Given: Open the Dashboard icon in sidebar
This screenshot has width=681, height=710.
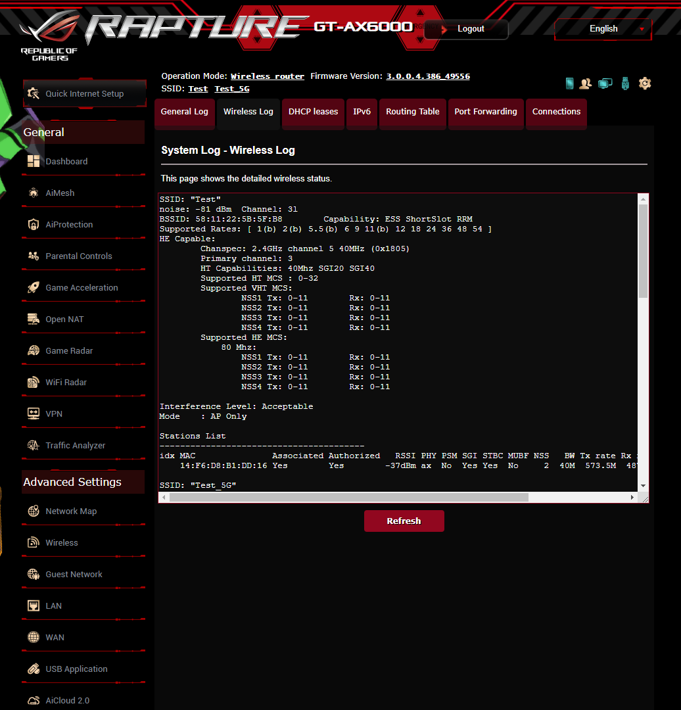Looking at the screenshot, I should pyautogui.click(x=34, y=161).
